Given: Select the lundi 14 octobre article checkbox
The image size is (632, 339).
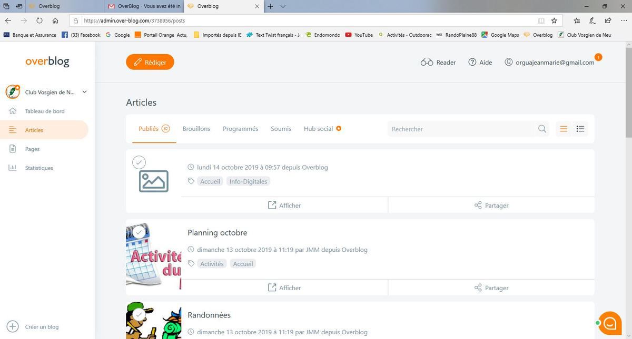Looking at the screenshot, I should pos(139,162).
